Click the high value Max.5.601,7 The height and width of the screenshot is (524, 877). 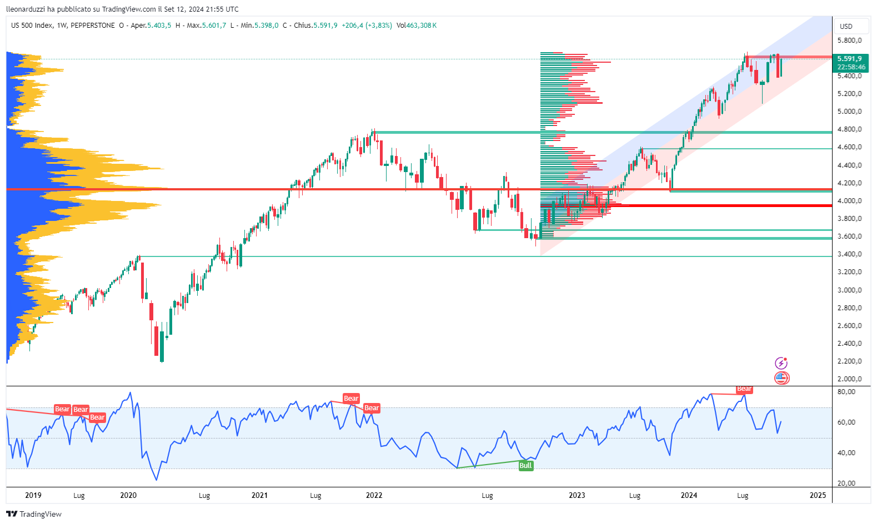pyautogui.click(x=207, y=26)
